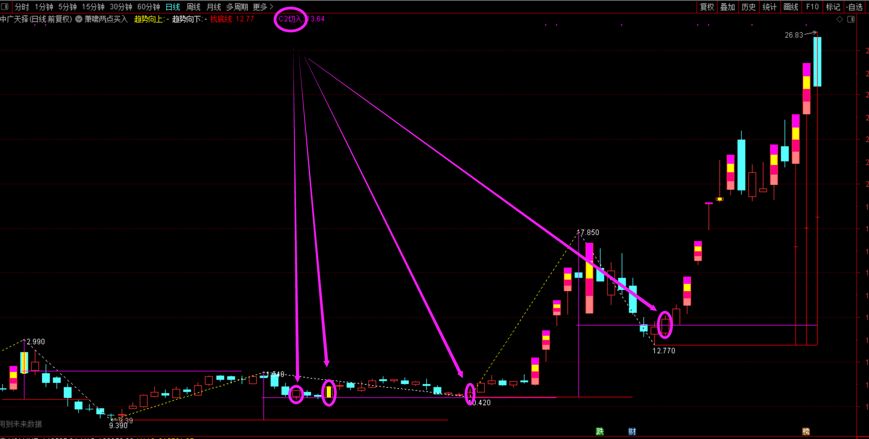Remove stock from watchlist with -自选
The height and width of the screenshot is (439, 869).
pos(854,7)
